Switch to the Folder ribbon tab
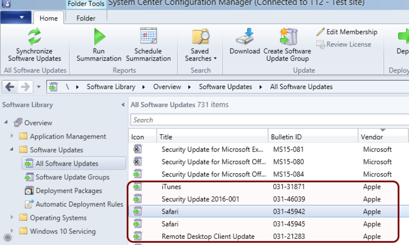 pyautogui.click(x=86, y=18)
